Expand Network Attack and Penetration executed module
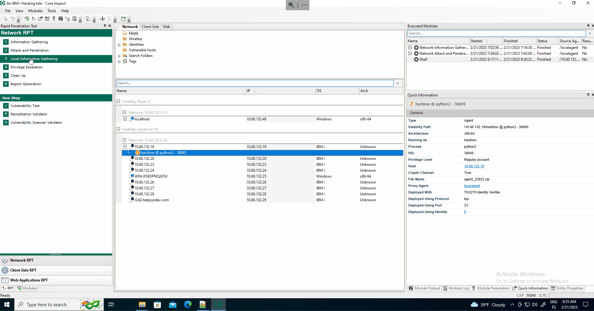The height and width of the screenshot is (311, 594). [410, 53]
